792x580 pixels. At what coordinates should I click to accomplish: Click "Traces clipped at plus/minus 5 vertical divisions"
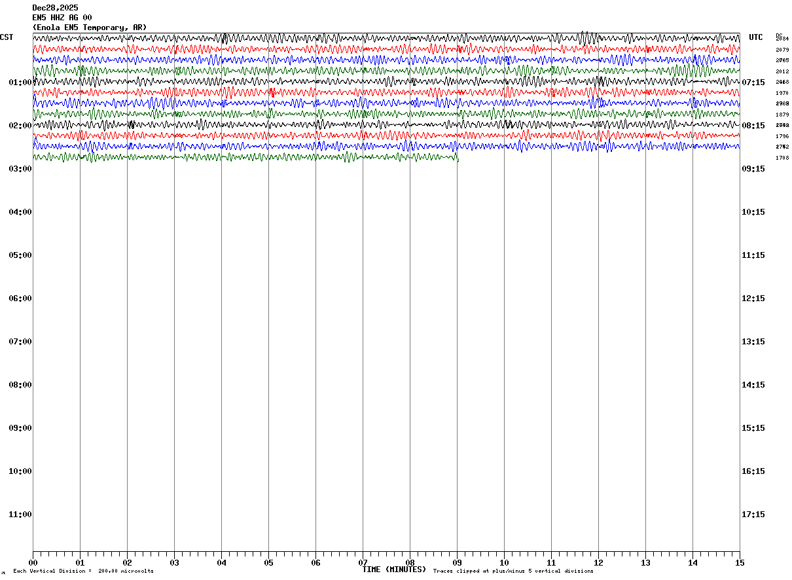click(x=513, y=571)
